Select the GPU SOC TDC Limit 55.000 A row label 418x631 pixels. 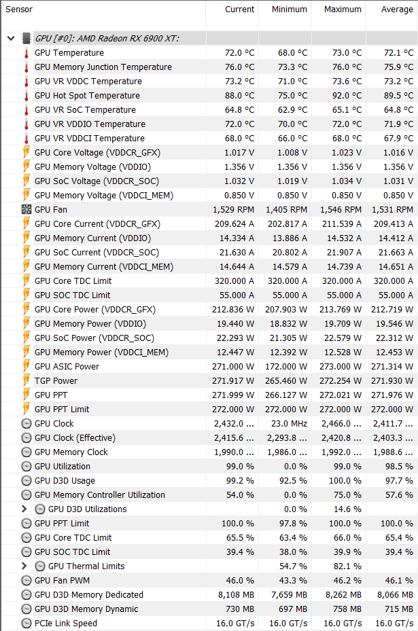(73, 295)
